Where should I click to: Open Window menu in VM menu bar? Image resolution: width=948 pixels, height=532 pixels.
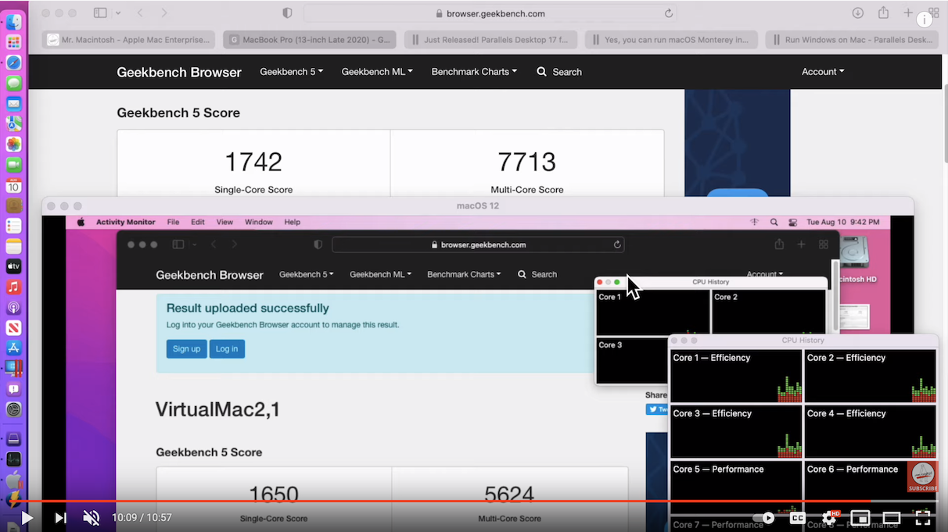point(259,223)
